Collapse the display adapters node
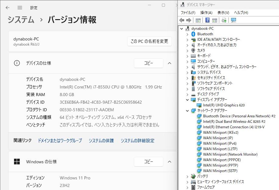 187,100
